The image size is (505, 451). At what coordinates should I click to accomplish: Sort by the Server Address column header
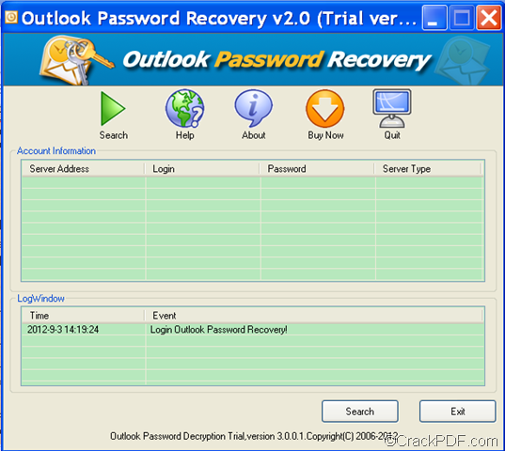(83, 168)
